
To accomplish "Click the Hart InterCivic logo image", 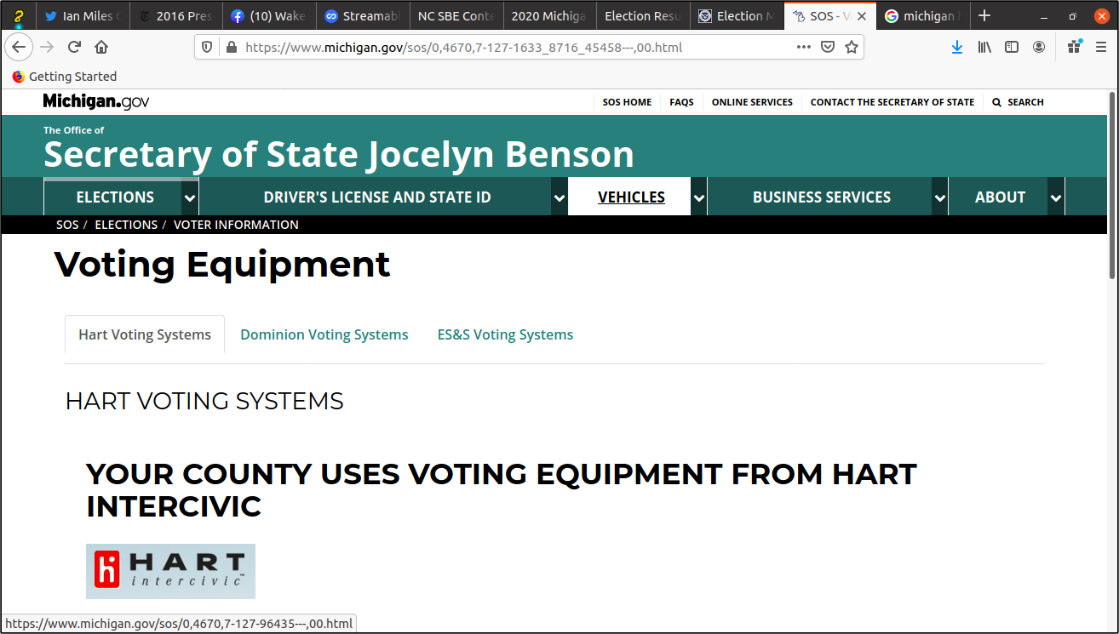I will [x=170, y=571].
